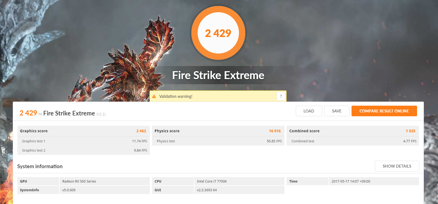Click the Physics test row label
The width and height of the screenshot is (438, 204).
[x=166, y=141]
